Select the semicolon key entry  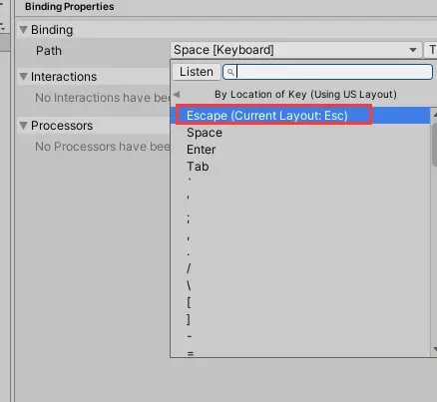[x=189, y=217]
